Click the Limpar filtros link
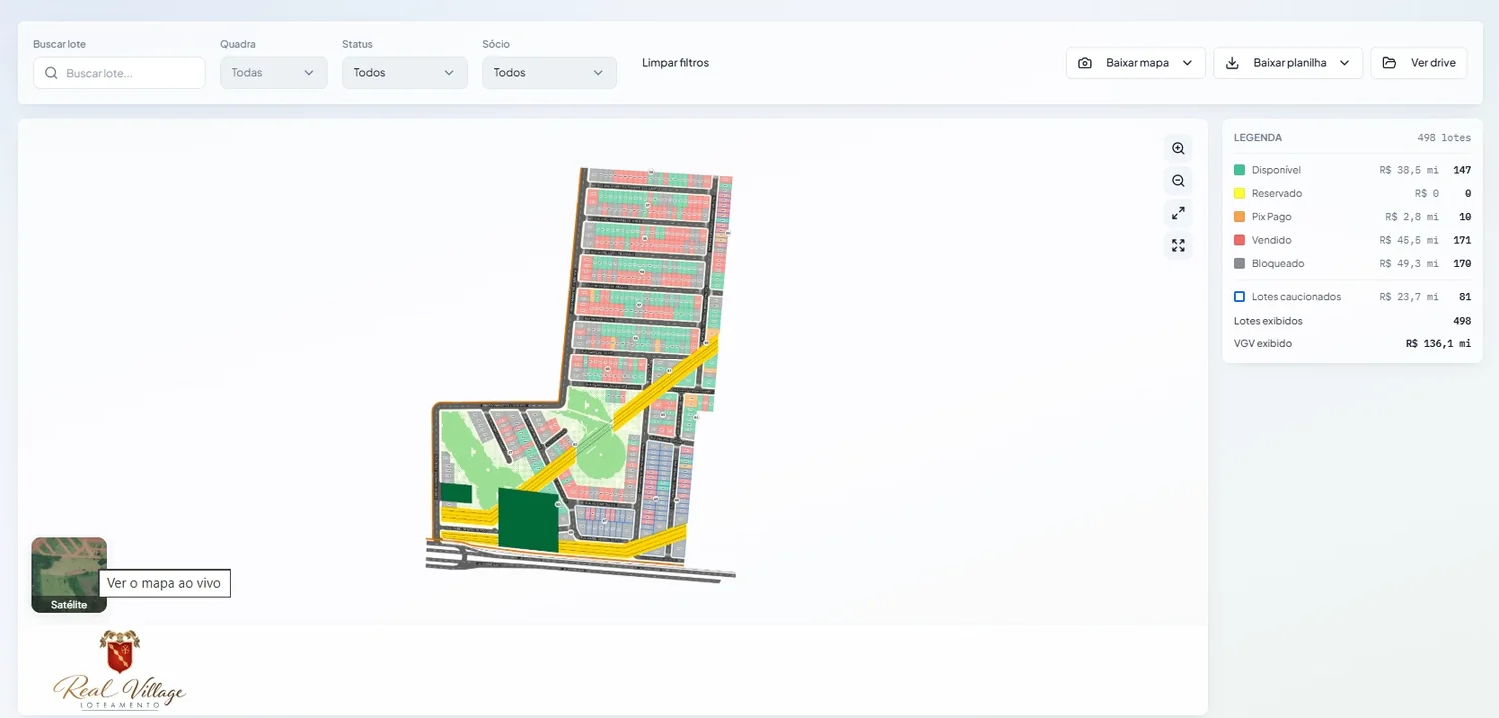Image resolution: width=1499 pixels, height=718 pixels. [675, 63]
